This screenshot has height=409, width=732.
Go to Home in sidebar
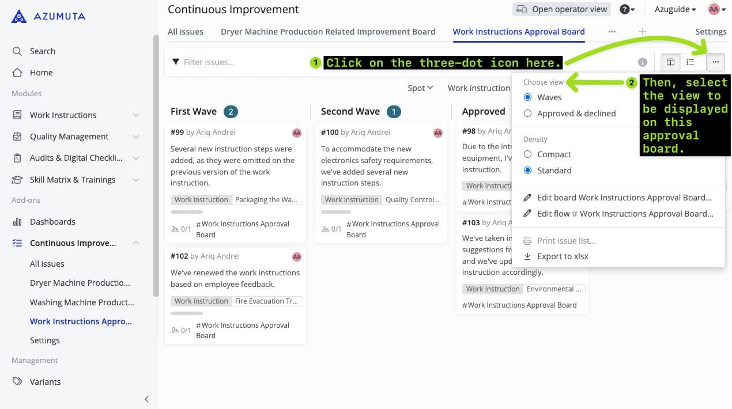(x=41, y=73)
